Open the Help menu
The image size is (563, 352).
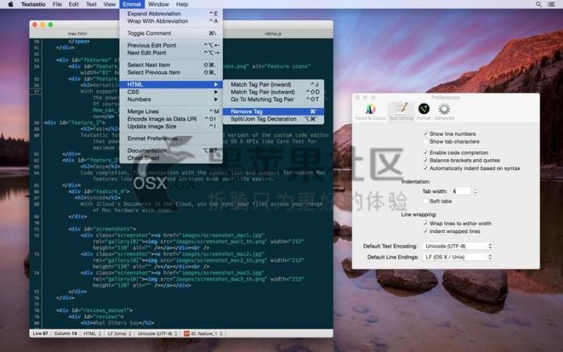(x=182, y=4)
